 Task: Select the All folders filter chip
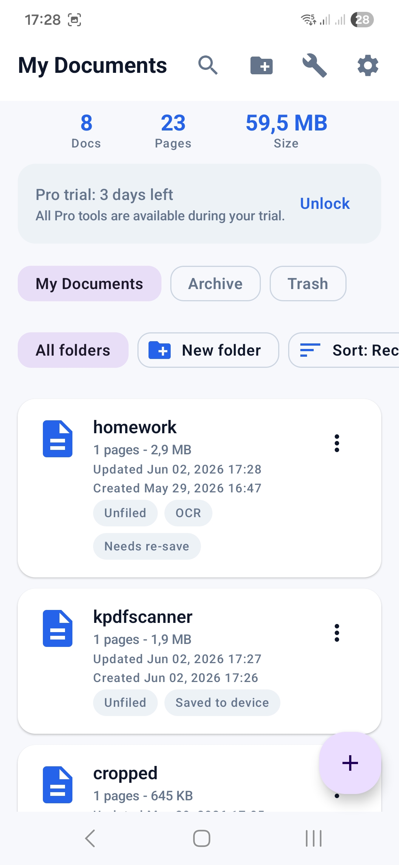pyautogui.click(x=73, y=350)
